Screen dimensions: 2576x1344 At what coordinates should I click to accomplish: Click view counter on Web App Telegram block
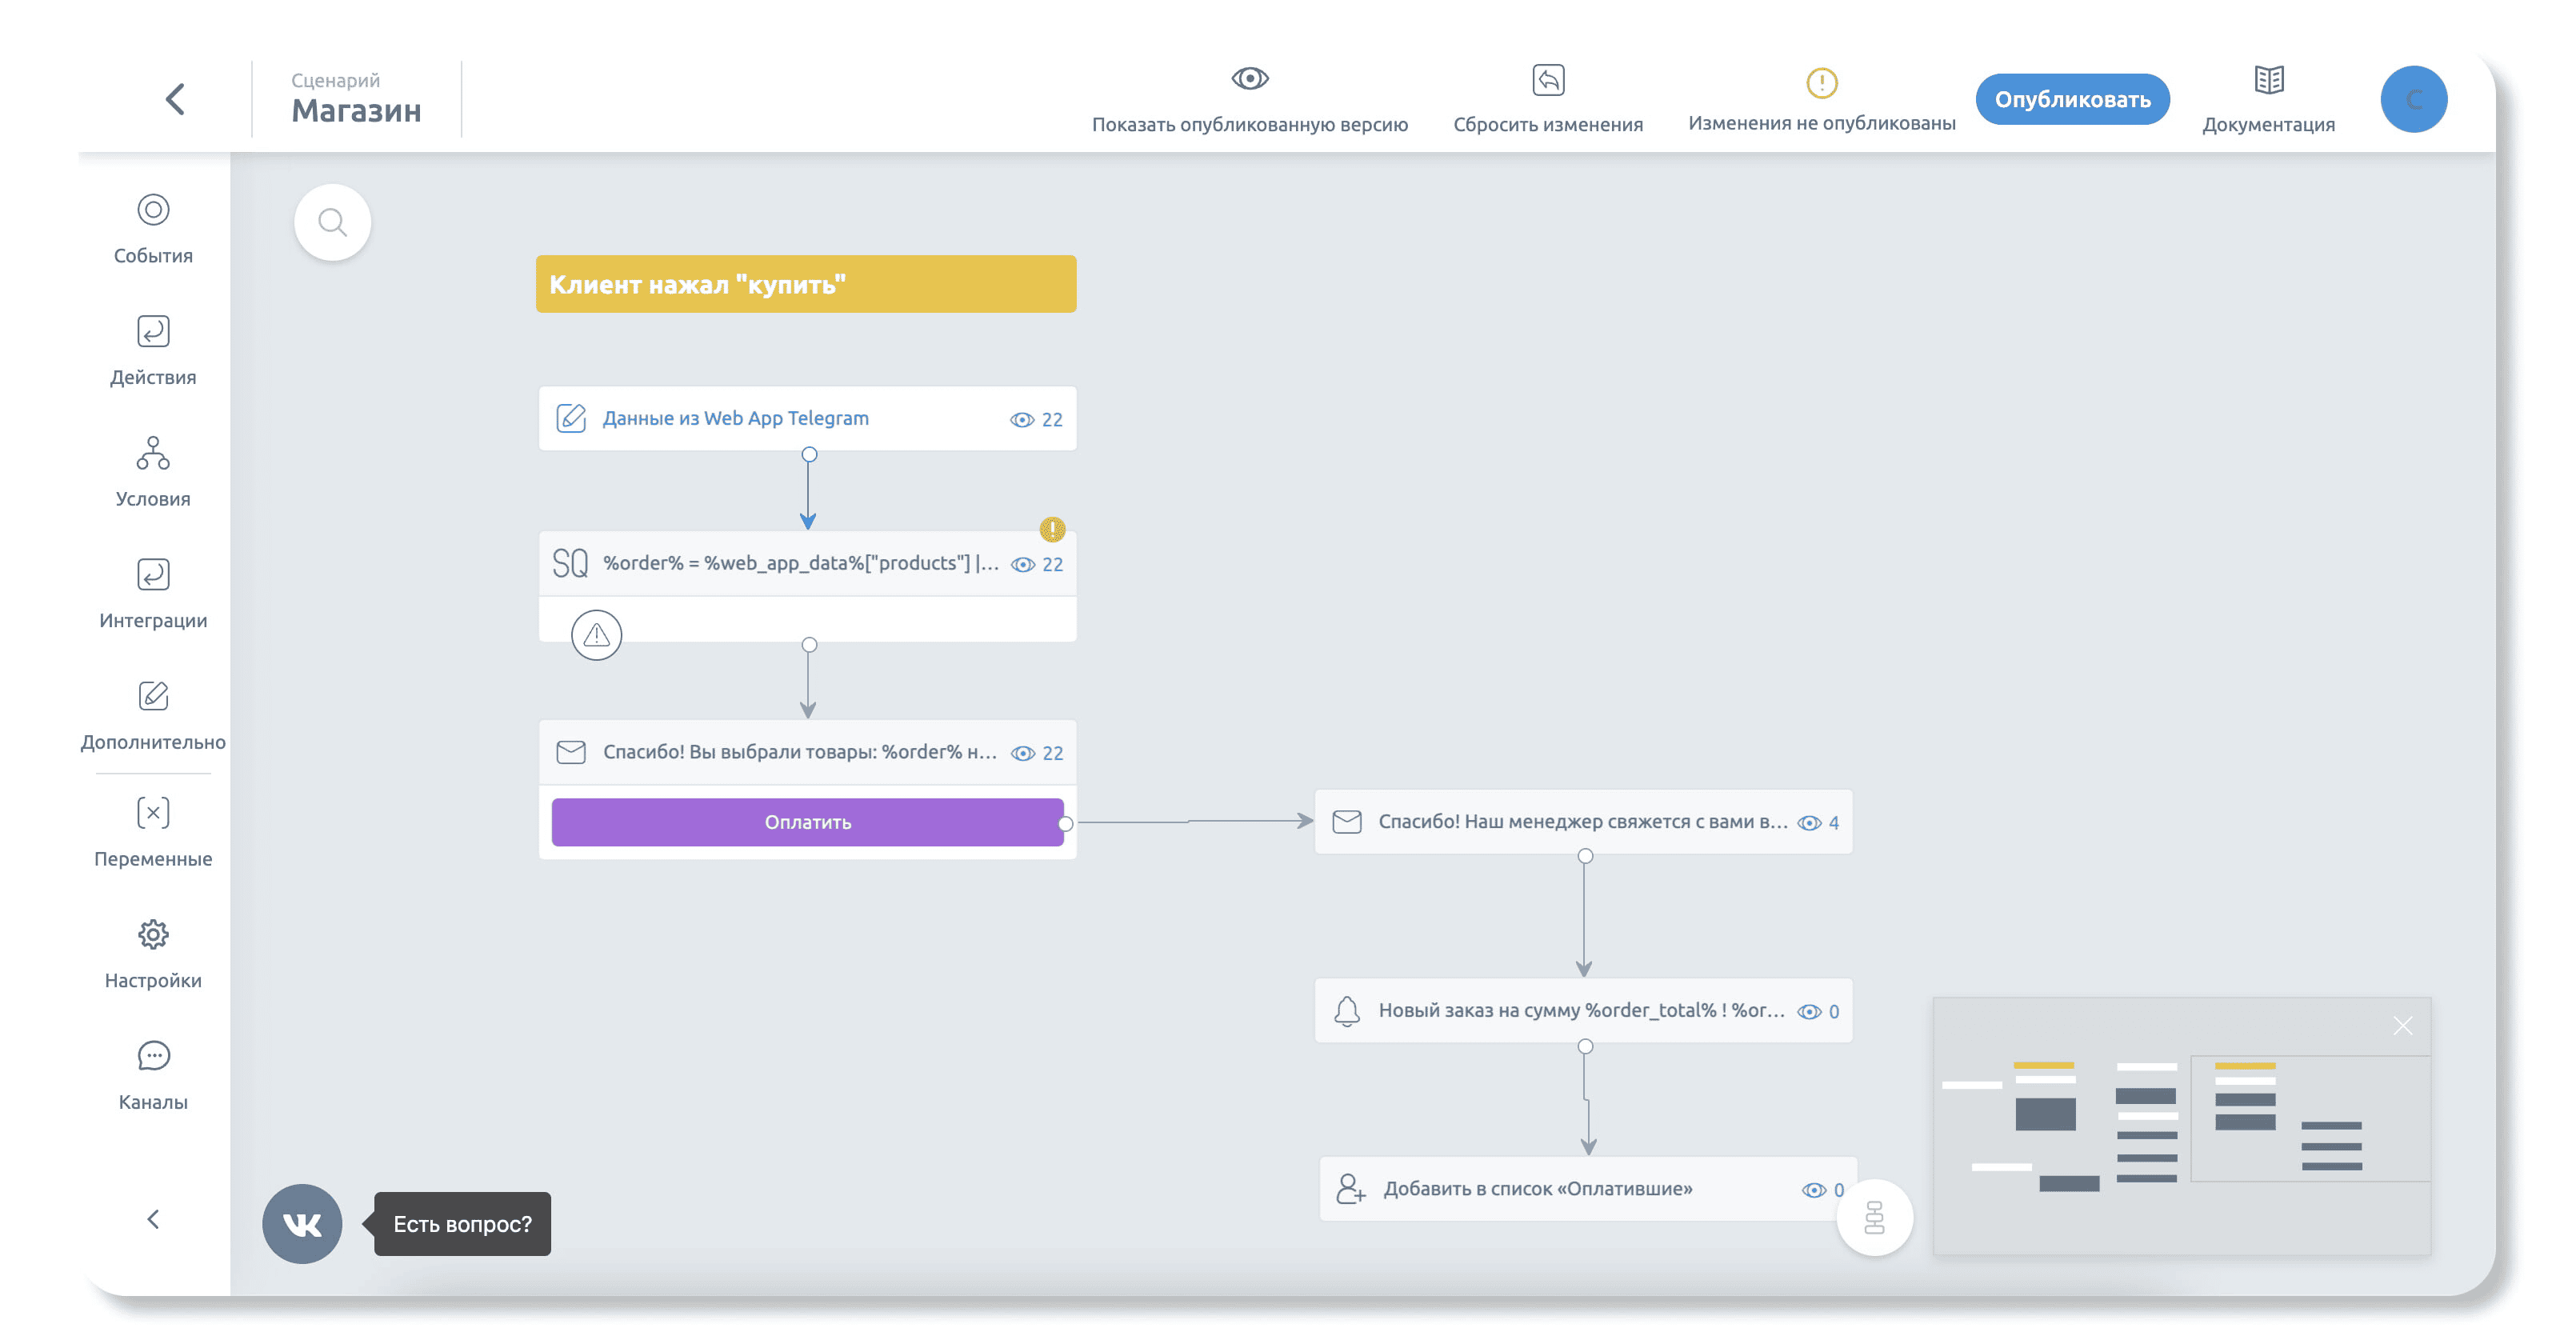1037,420
